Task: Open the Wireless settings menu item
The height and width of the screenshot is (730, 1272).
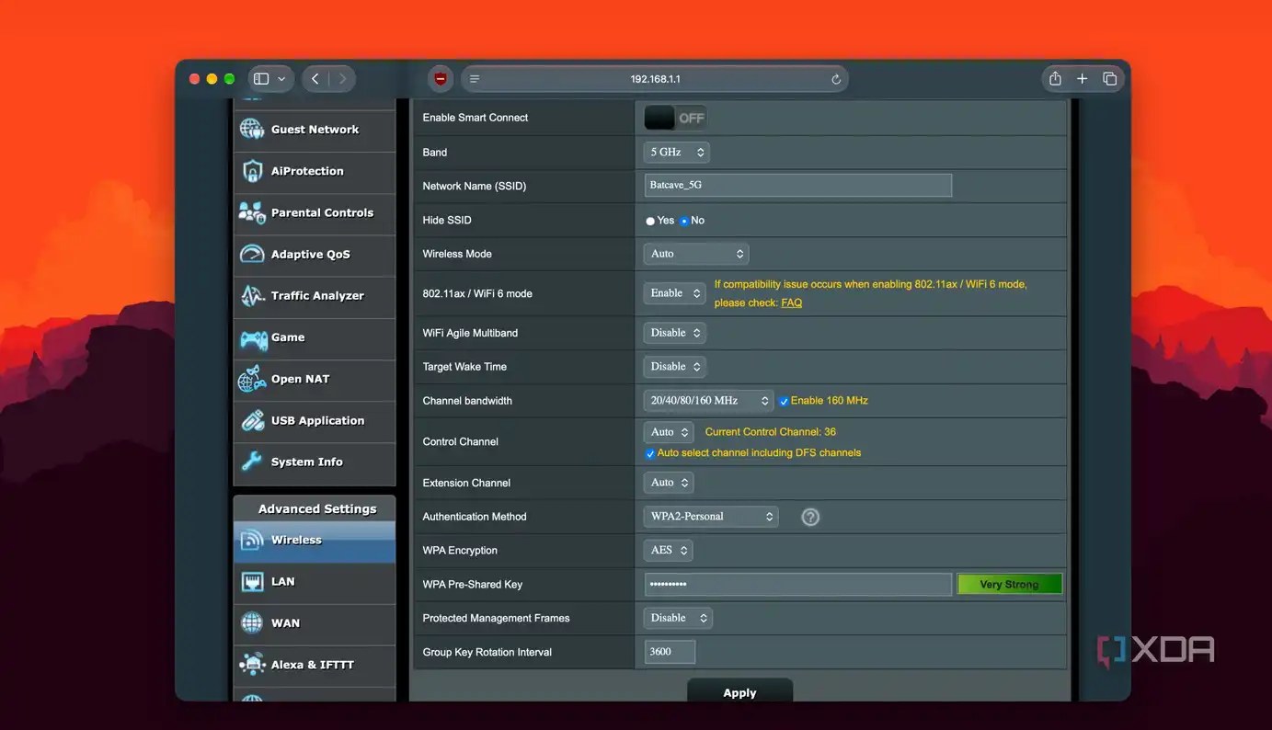Action: point(315,541)
